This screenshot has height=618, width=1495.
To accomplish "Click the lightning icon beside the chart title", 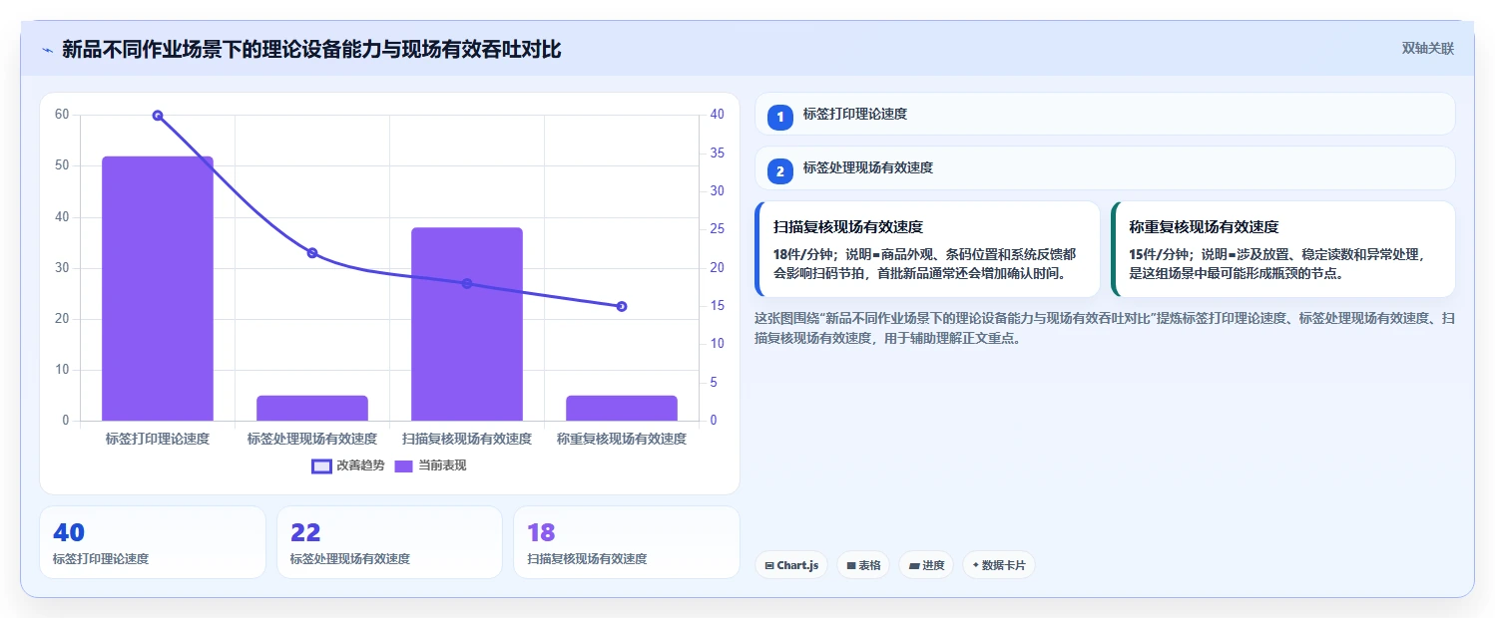I will coord(47,50).
